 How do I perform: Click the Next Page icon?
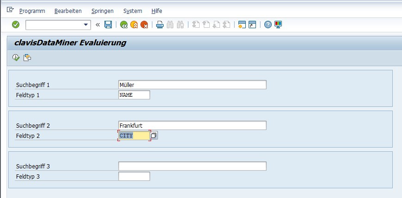pos(216,25)
